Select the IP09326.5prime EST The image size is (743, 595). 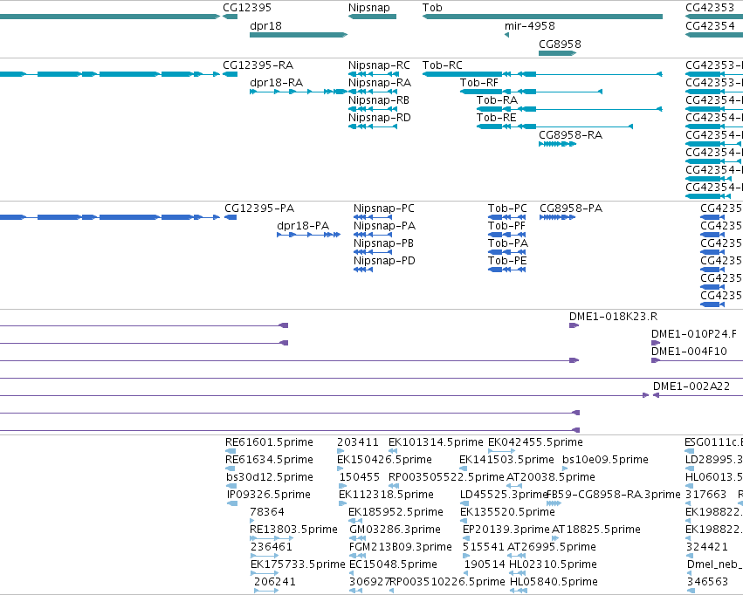coord(232,503)
